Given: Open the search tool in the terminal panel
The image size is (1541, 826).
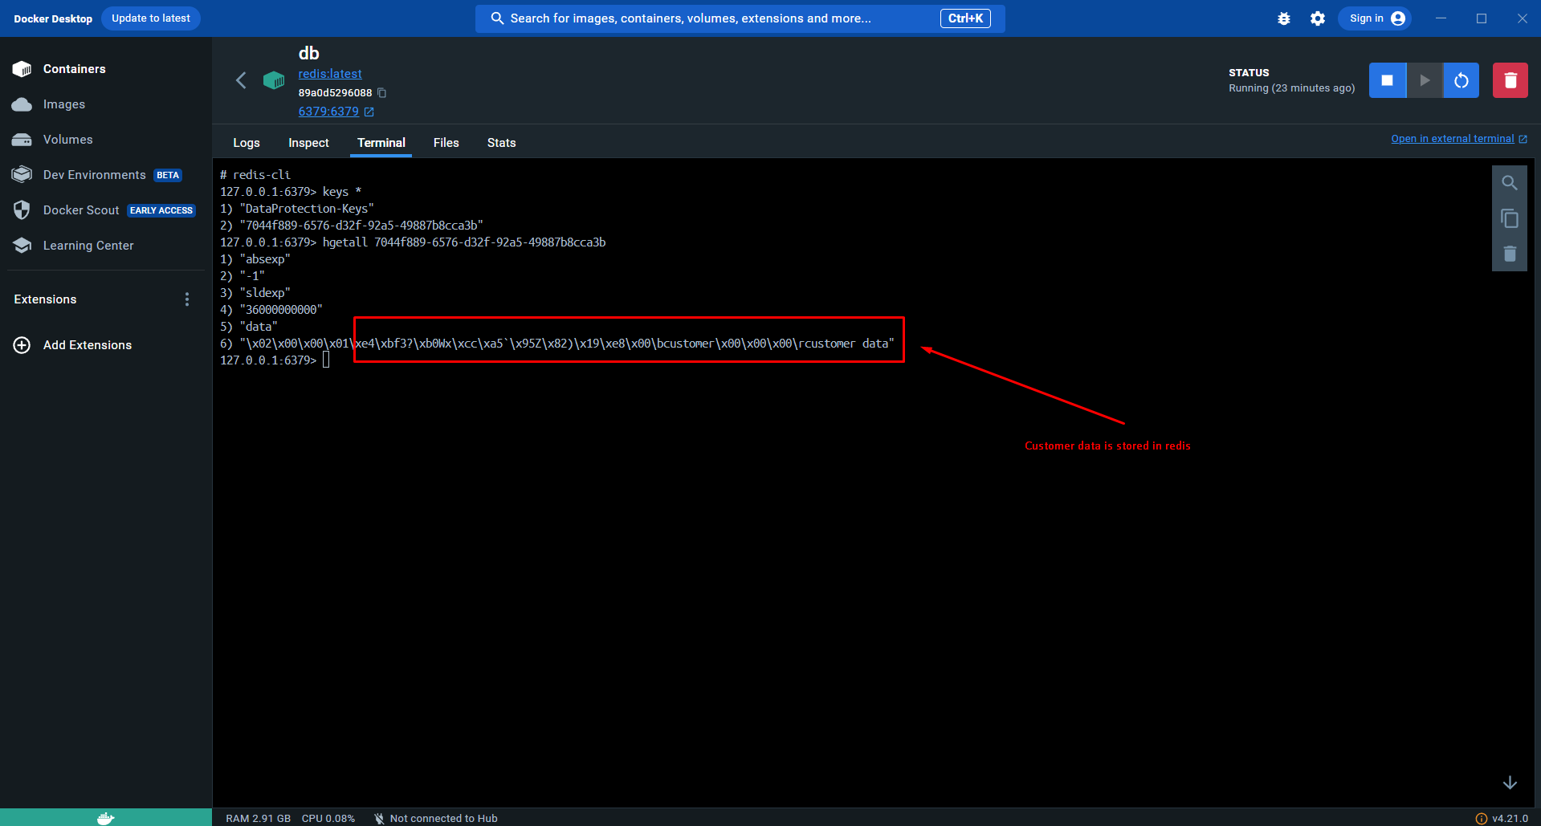Looking at the screenshot, I should click(x=1509, y=182).
